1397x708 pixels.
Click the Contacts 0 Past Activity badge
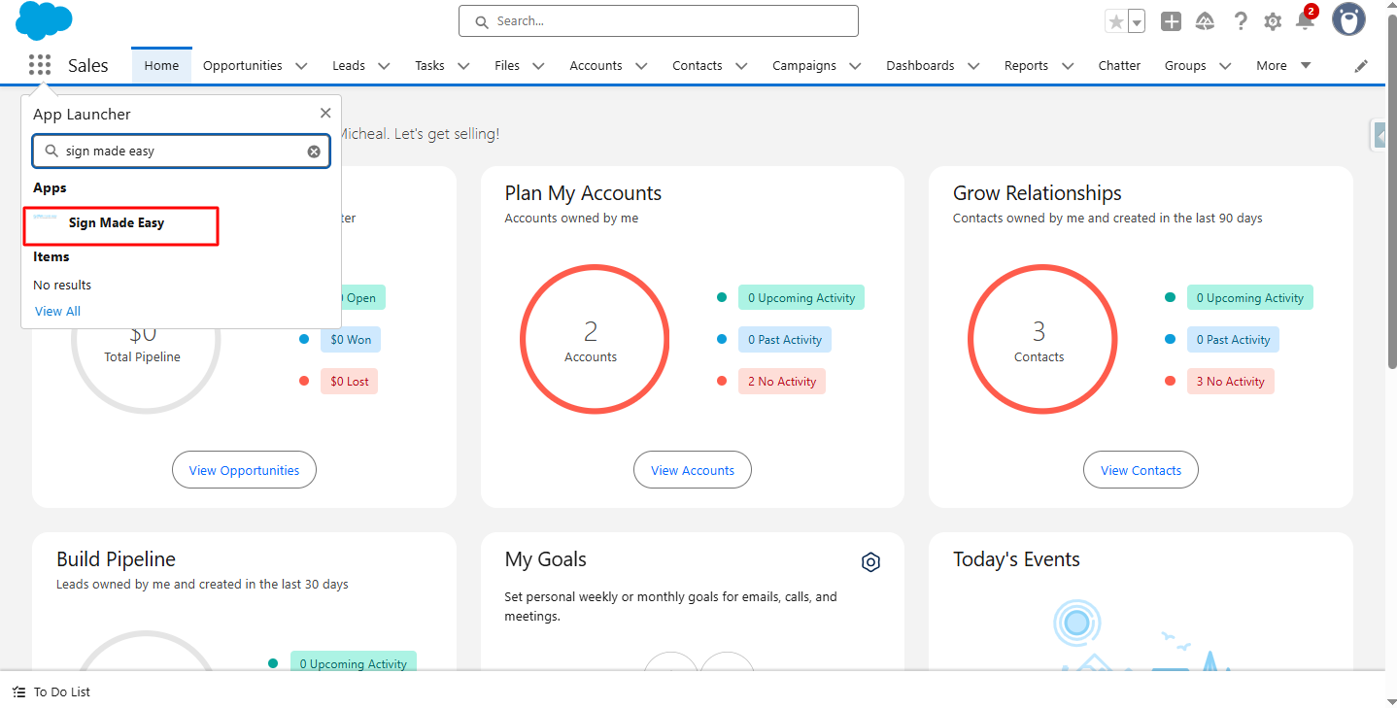1233,340
